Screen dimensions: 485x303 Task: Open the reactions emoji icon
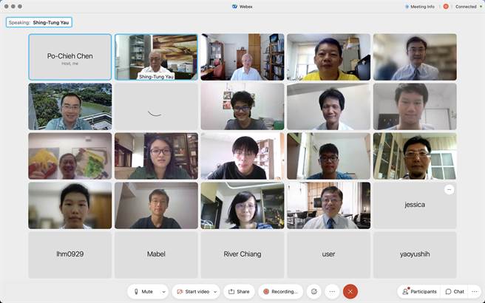point(313,291)
